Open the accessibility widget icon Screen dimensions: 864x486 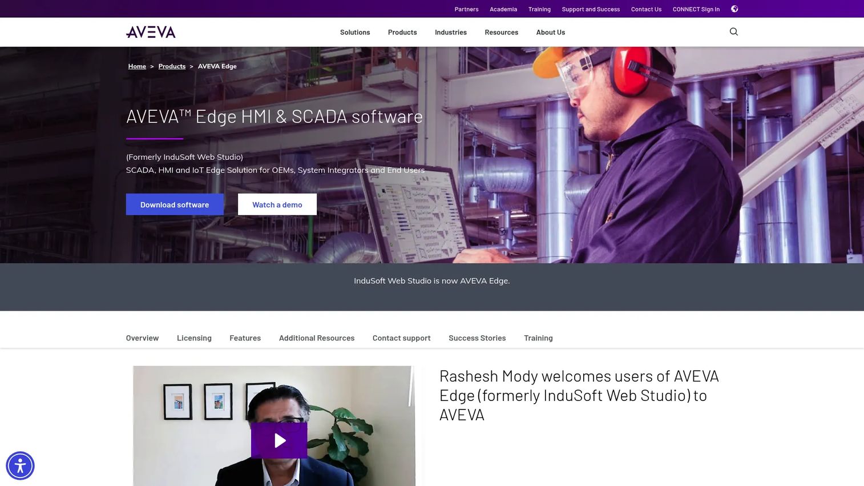click(x=20, y=465)
